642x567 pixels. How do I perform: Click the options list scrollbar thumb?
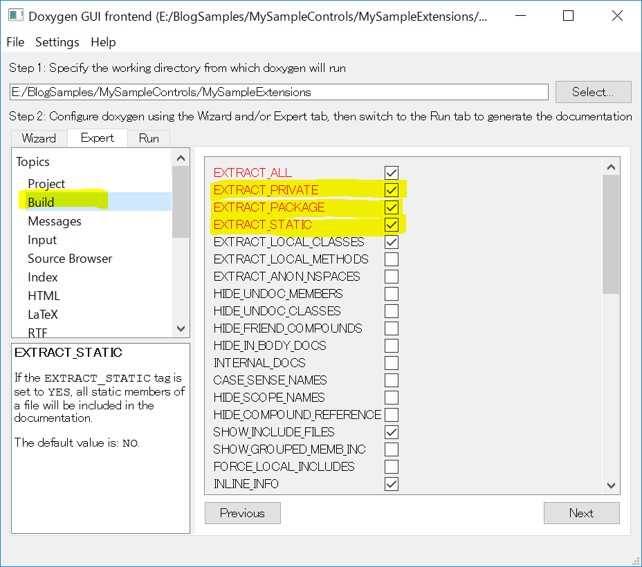click(611, 234)
